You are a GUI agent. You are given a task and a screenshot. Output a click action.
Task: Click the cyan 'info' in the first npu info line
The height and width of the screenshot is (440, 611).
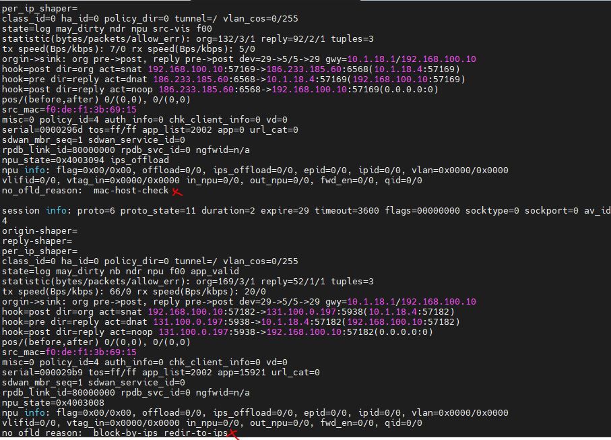[x=34, y=170]
